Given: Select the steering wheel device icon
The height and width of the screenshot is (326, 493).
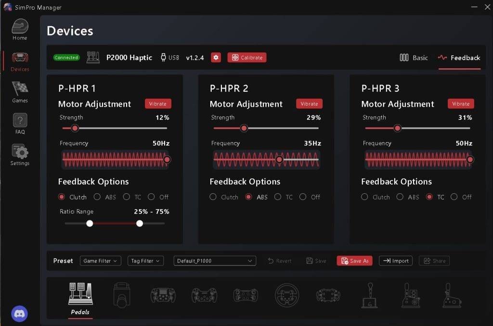Looking at the screenshot, I should tap(286, 295).
